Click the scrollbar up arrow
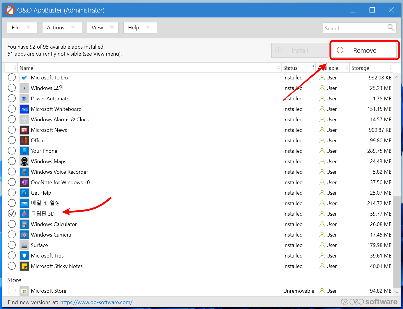This screenshot has height=309, width=403. 397,77
